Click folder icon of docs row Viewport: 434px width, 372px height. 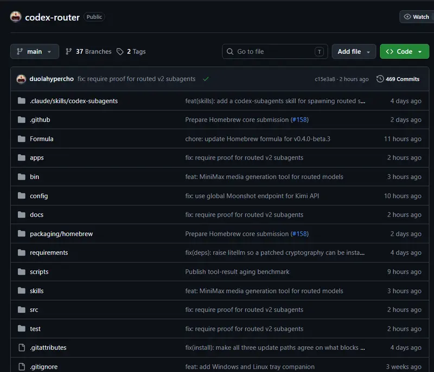point(21,215)
